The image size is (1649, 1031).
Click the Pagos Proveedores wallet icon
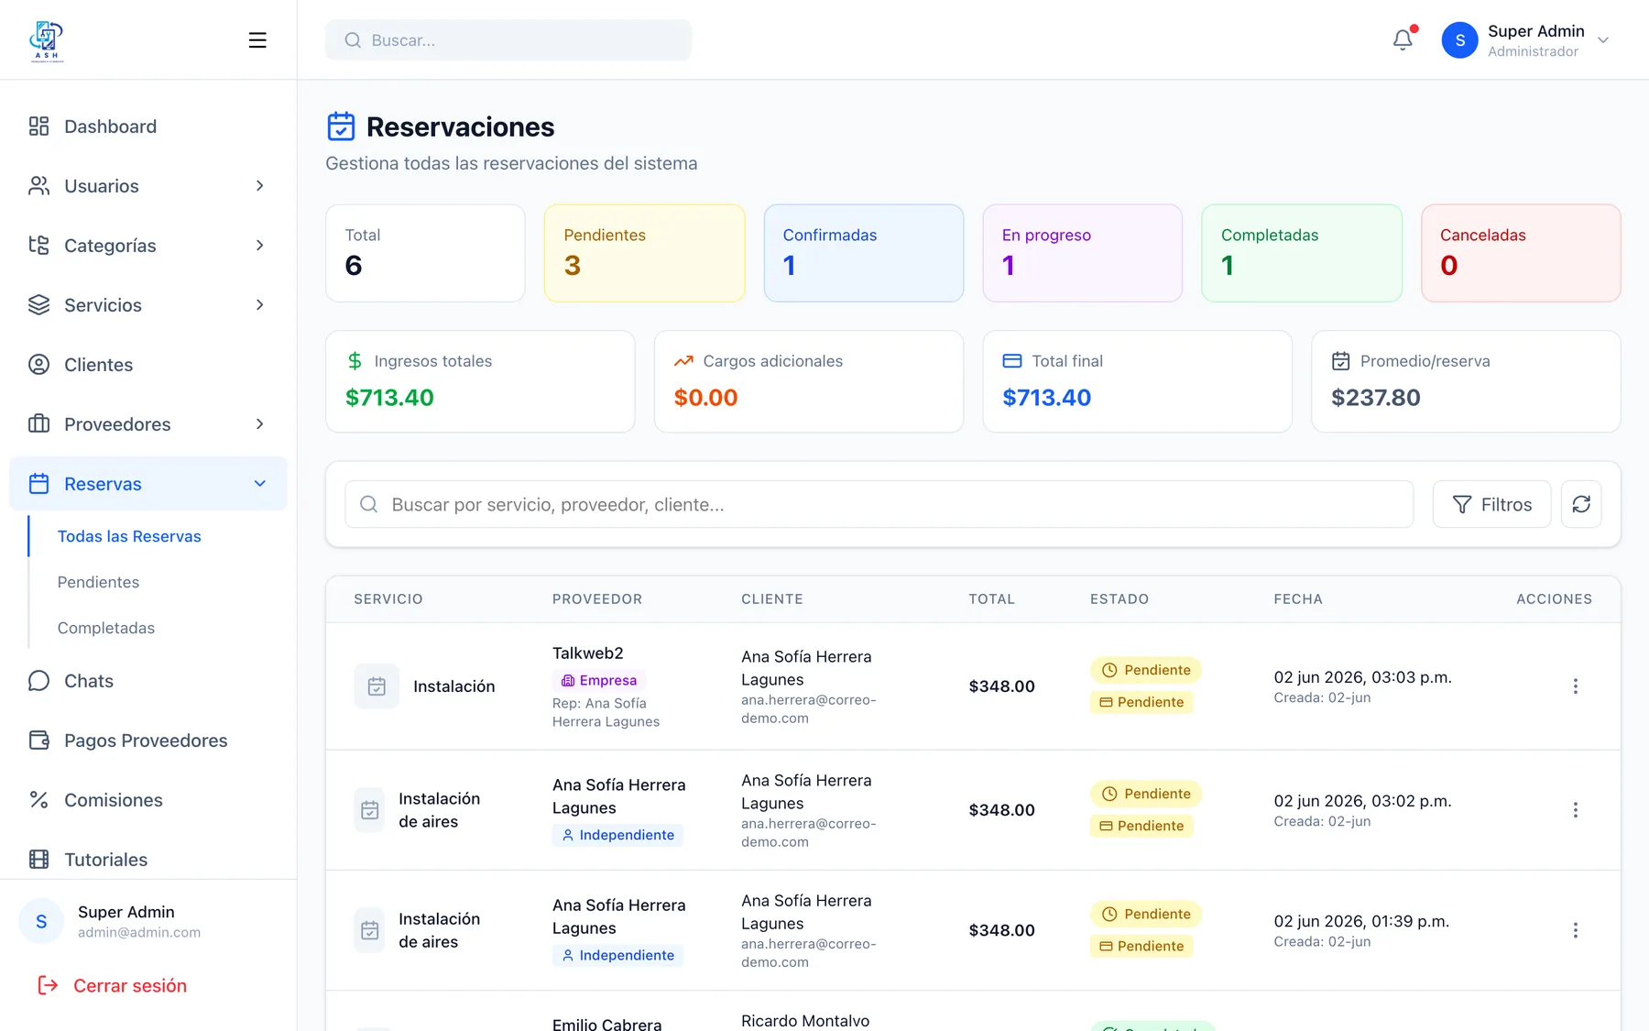38,740
